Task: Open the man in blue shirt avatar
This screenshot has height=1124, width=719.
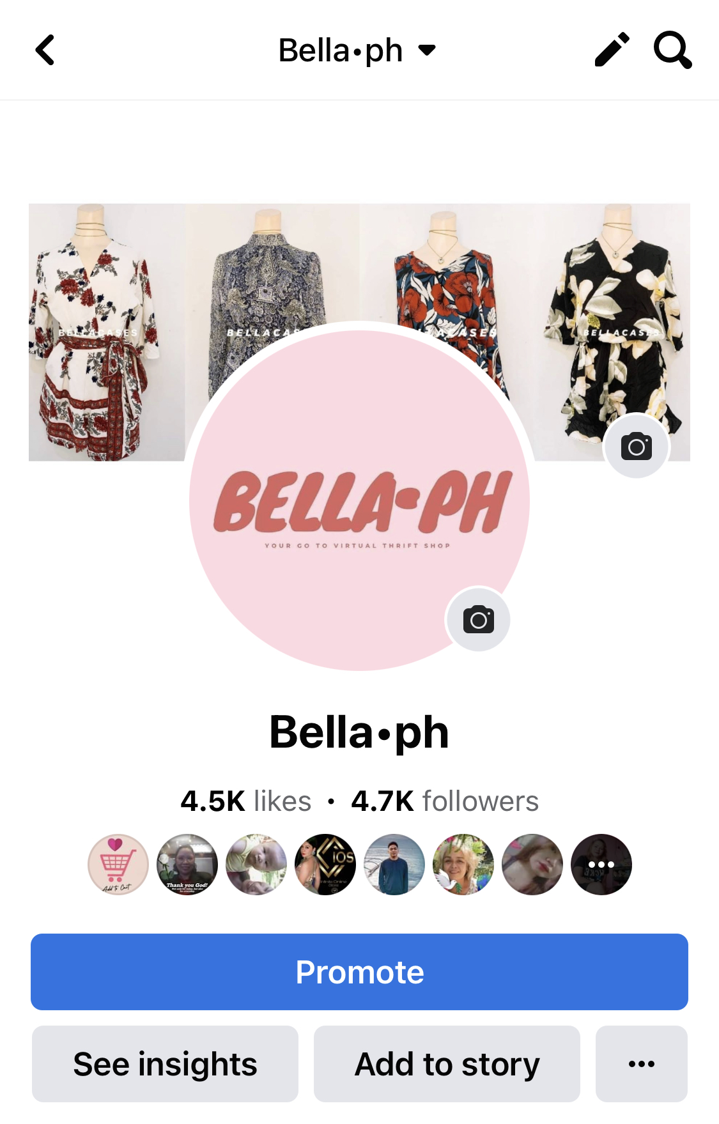Action: (x=394, y=865)
